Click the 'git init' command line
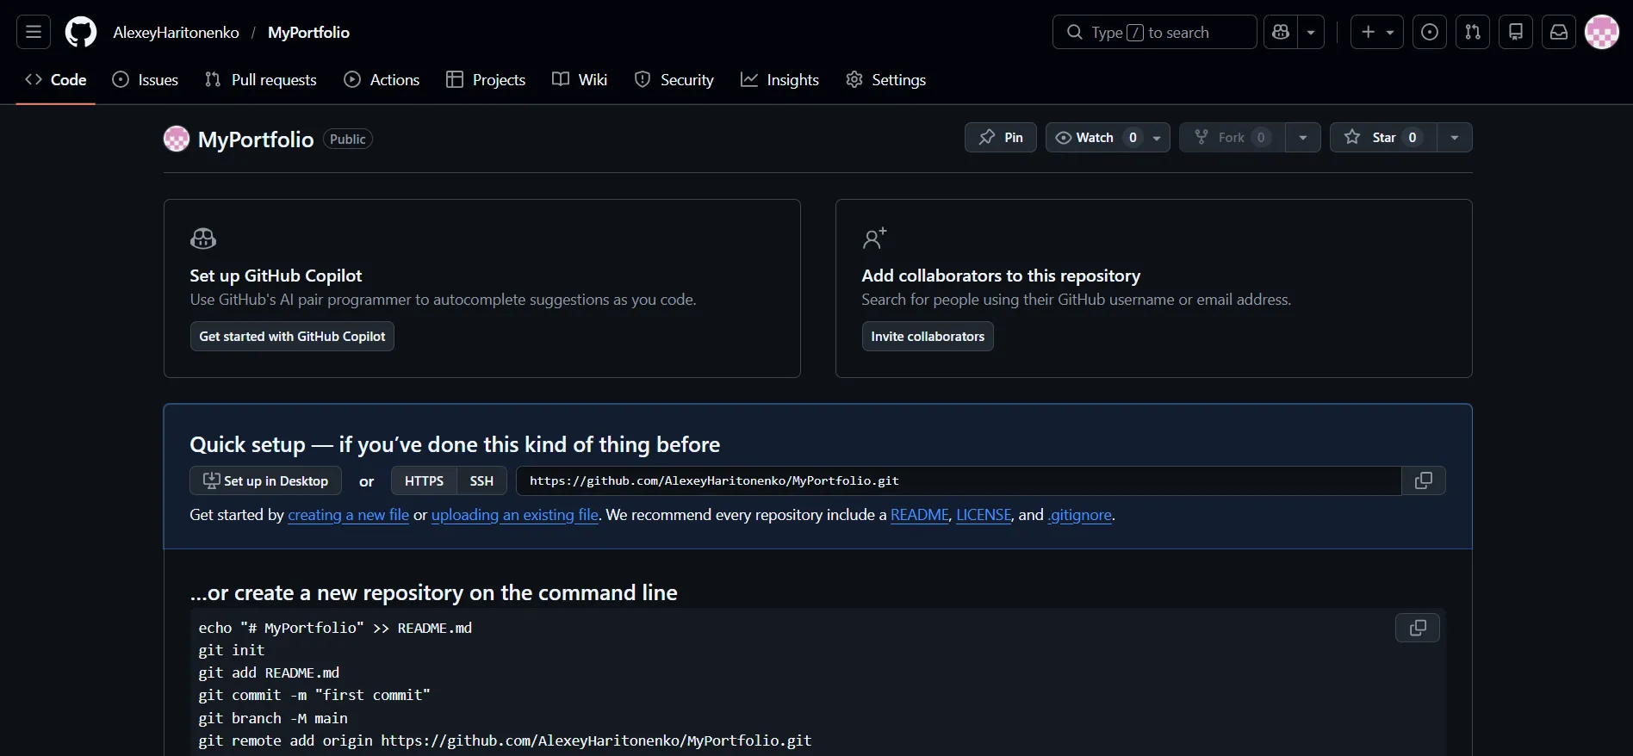The image size is (1633, 756). pos(232,650)
